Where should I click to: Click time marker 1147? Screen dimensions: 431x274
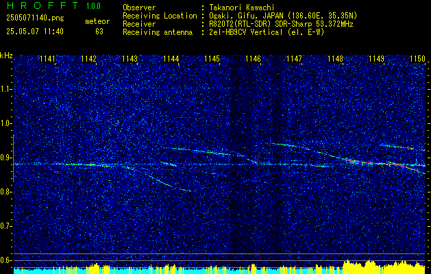(x=294, y=59)
